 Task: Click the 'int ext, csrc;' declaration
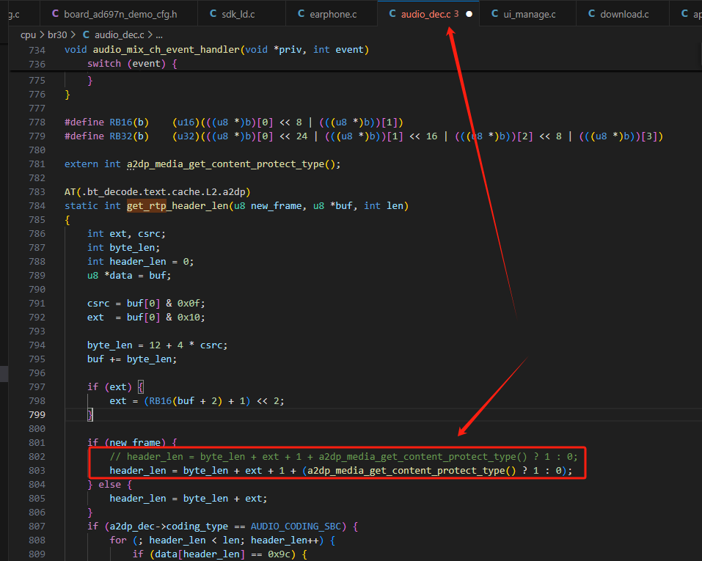pyautogui.click(x=126, y=234)
